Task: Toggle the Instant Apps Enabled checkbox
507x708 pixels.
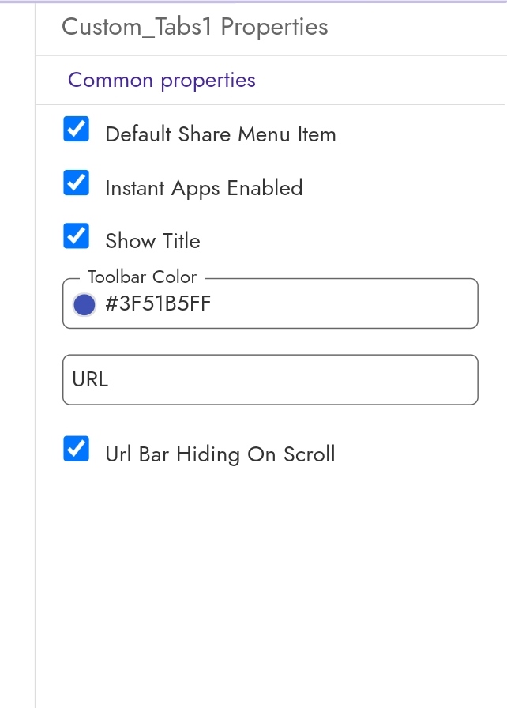Action: click(x=77, y=183)
